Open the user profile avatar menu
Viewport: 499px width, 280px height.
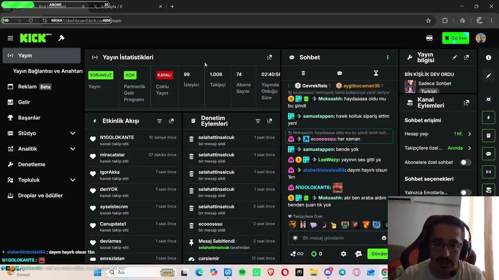click(x=481, y=38)
